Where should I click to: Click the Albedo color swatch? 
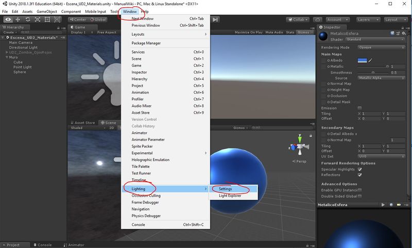(x=362, y=60)
